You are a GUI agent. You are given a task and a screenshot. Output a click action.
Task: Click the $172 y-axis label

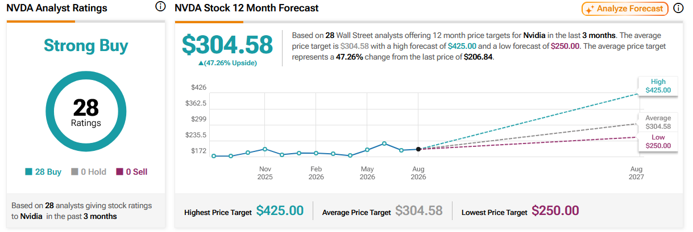pos(199,151)
